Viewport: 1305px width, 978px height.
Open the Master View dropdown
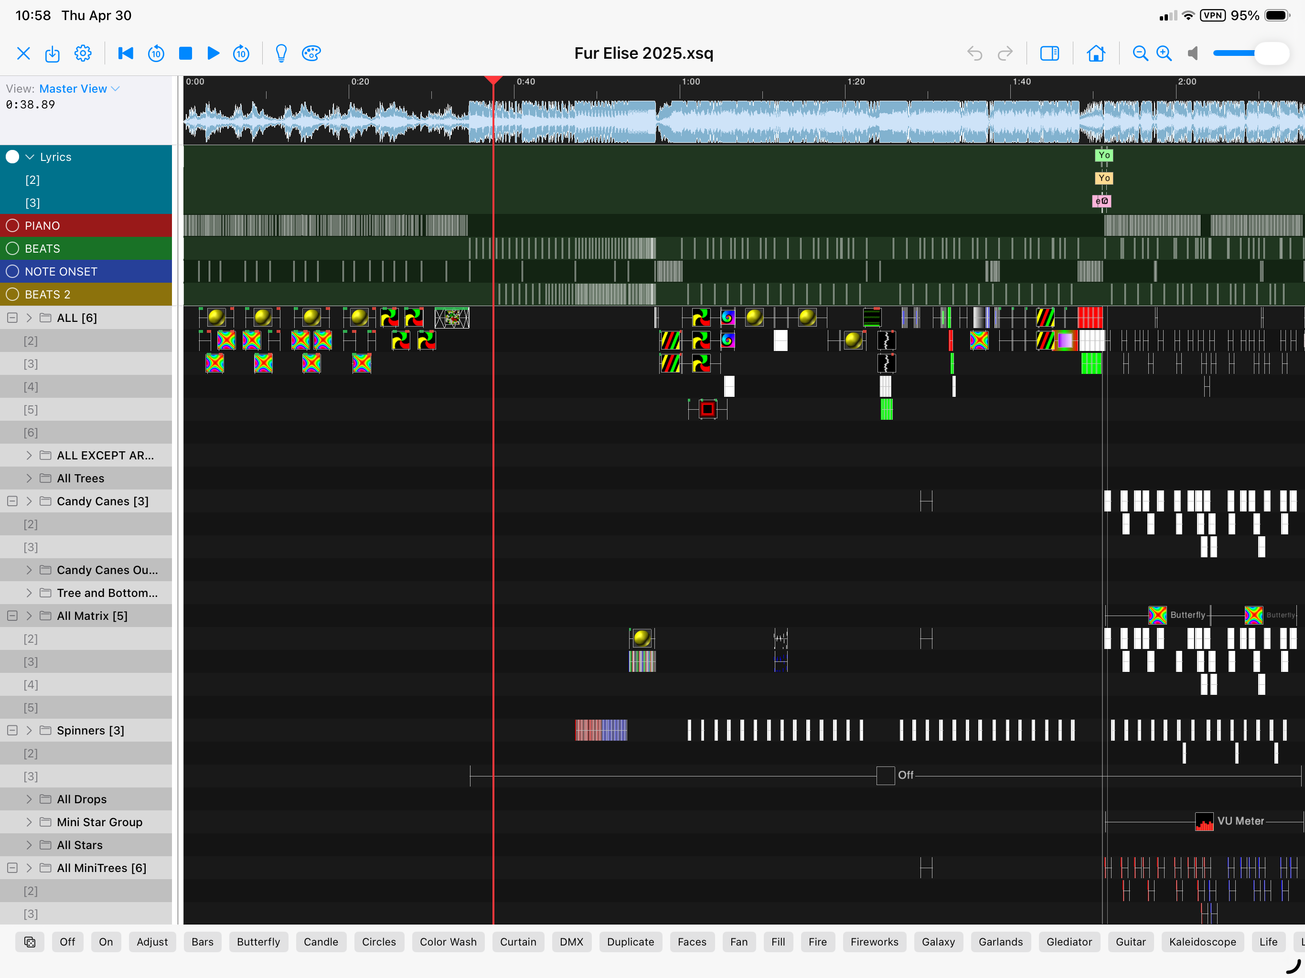coord(80,89)
